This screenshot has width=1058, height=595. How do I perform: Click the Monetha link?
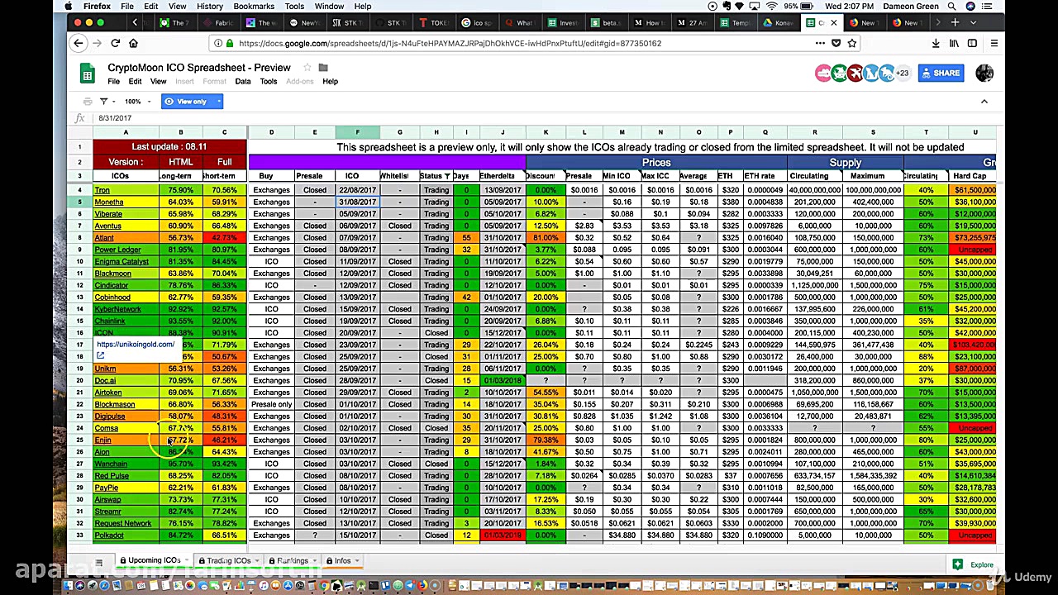click(x=108, y=202)
